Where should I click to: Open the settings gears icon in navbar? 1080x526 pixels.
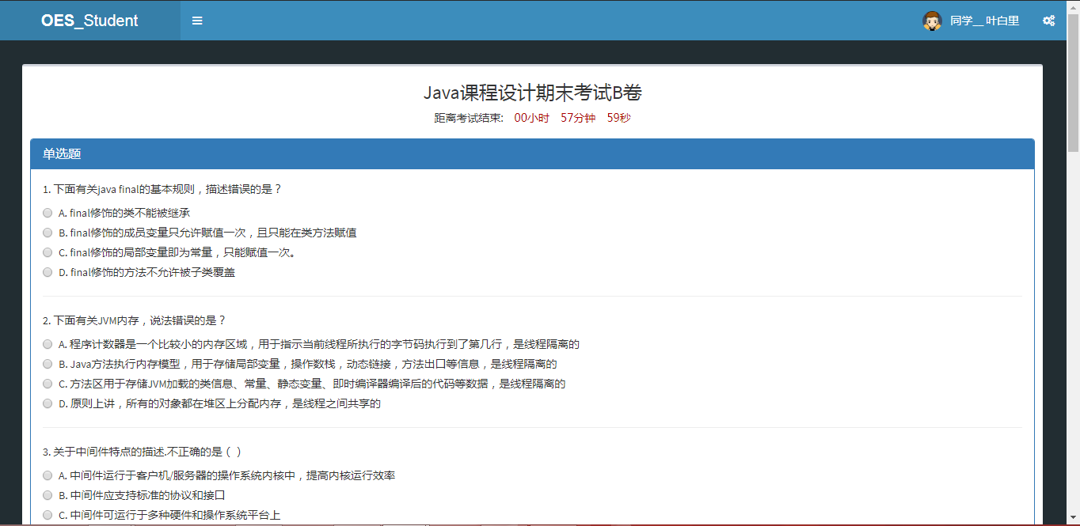click(x=1049, y=21)
